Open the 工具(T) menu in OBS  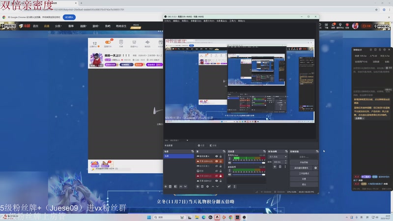pyautogui.click(x=232, y=21)
